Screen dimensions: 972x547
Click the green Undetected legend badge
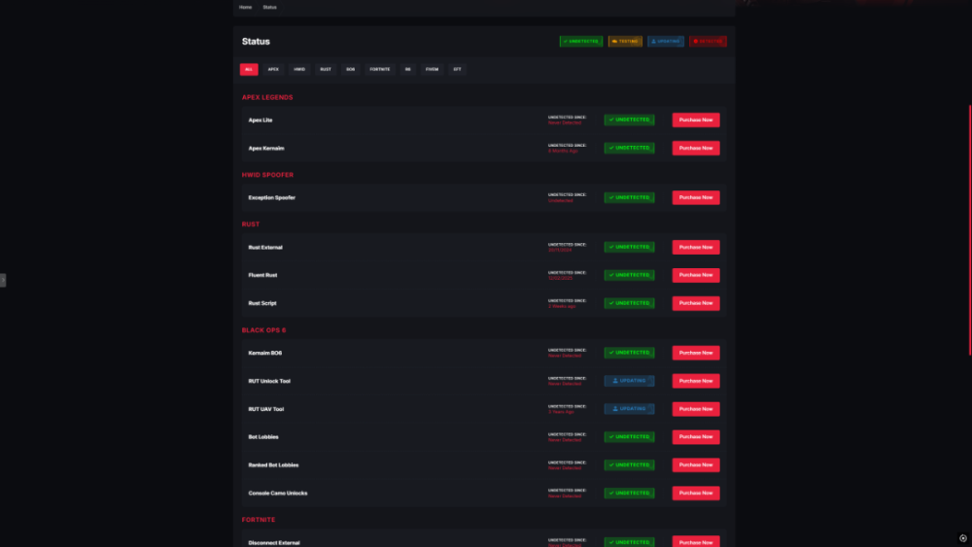[x=580, y=42]
